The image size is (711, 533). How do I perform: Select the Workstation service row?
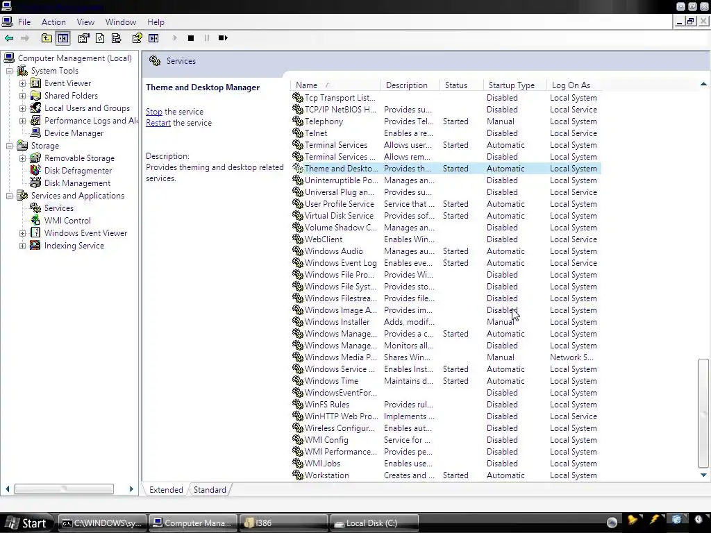pyautogui.click(x=446, y=475)
